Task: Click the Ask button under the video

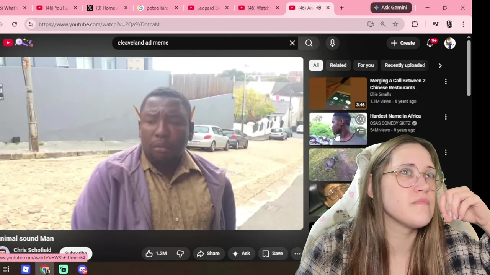Action: click(x=241, y=254)
